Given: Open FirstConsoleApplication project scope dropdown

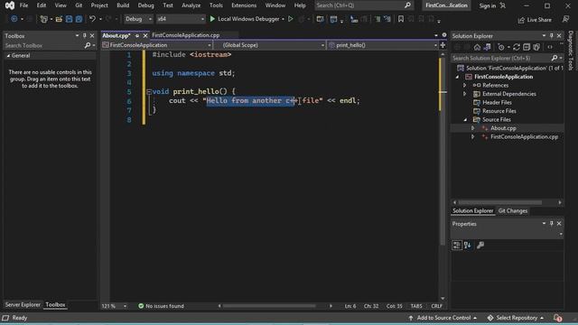Looking at the screenshot, I should (x=156, y=45).
